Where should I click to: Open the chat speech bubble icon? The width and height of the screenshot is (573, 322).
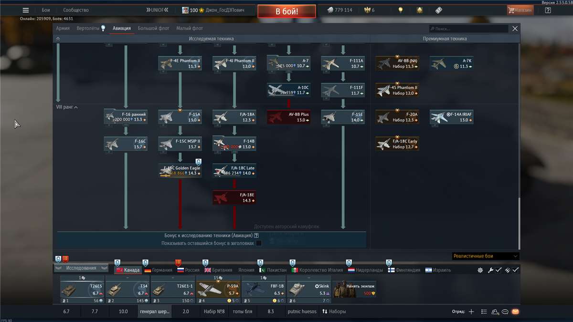505,312
